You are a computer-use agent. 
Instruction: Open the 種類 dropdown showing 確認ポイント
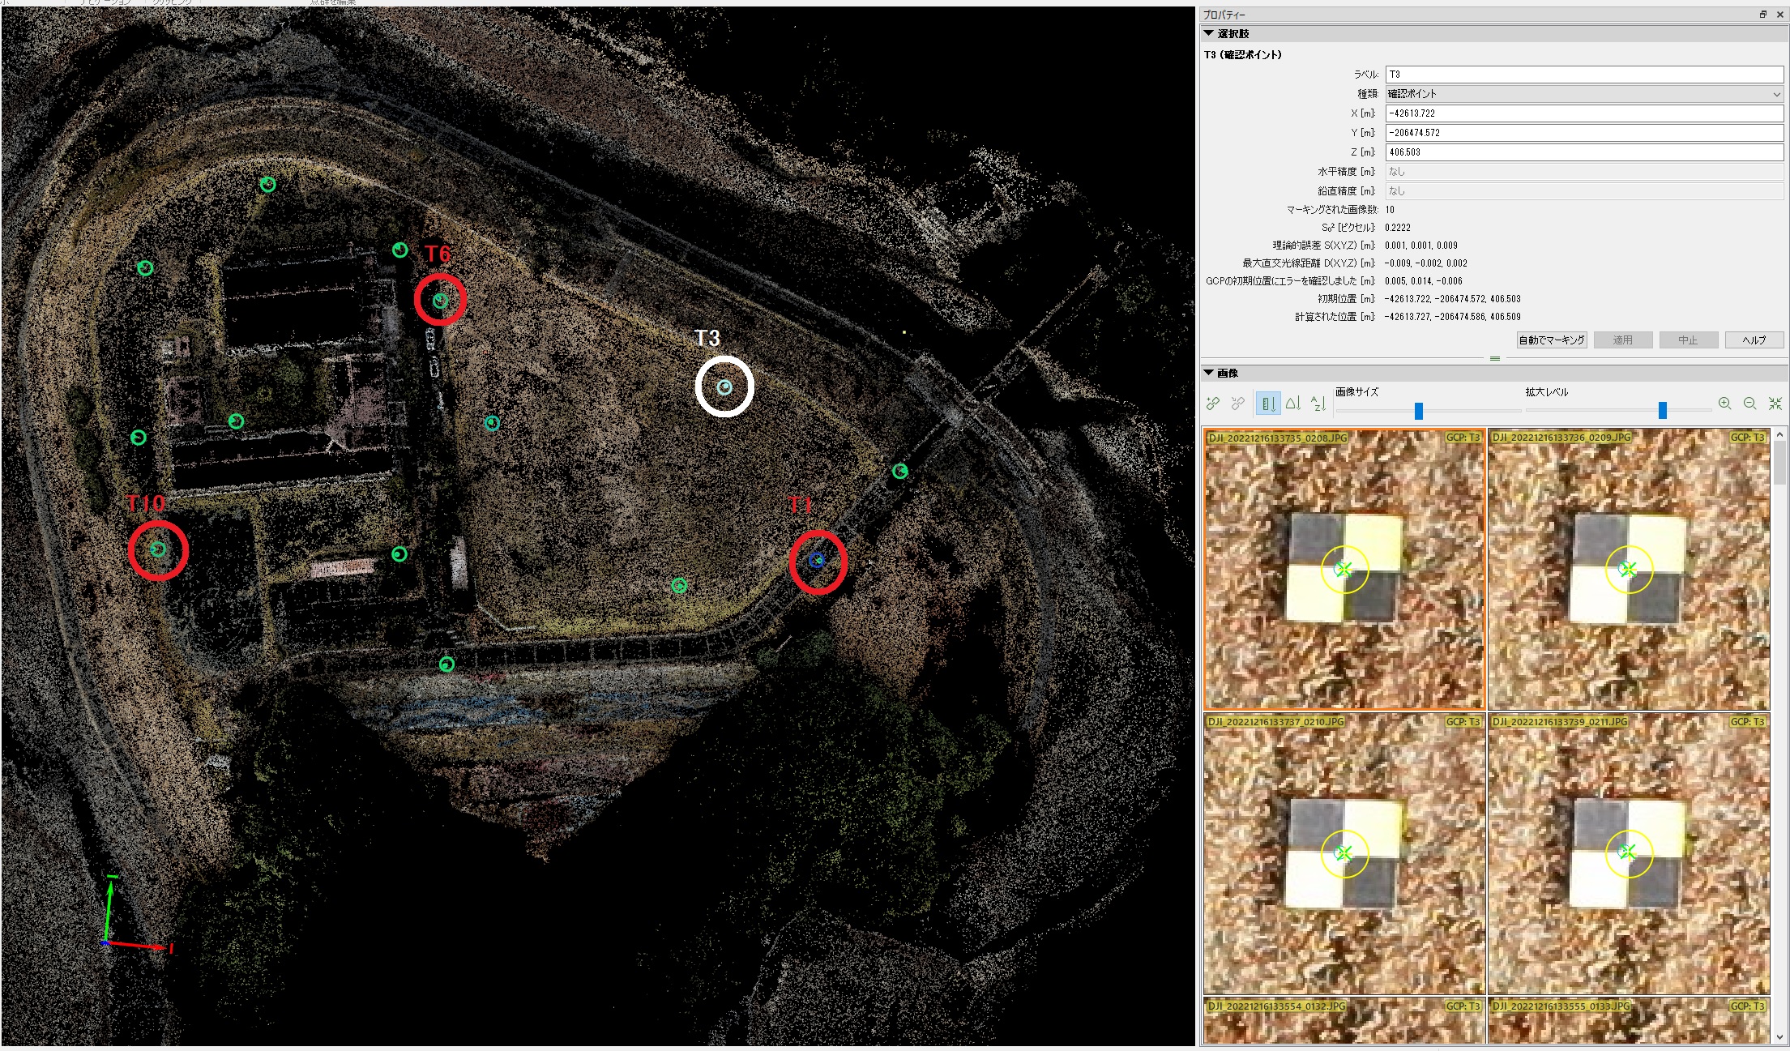point(1584,94)
